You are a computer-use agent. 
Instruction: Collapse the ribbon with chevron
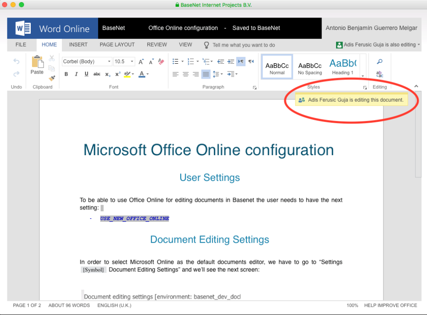(x=416, y=86)
